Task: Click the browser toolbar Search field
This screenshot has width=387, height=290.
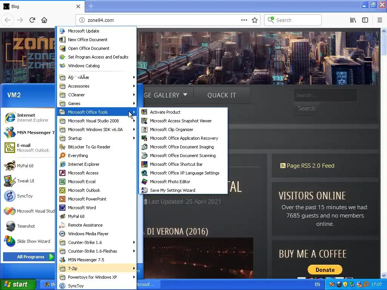Action: (293, 20)
